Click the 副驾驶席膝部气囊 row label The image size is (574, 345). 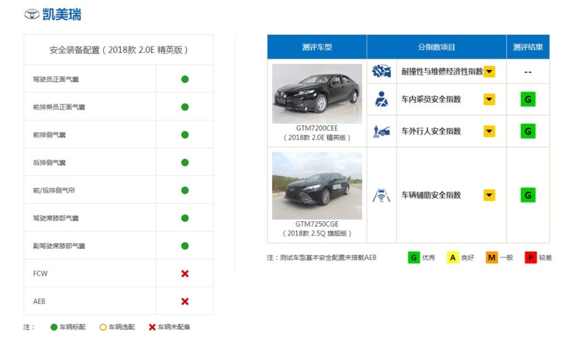coord(59,246)
